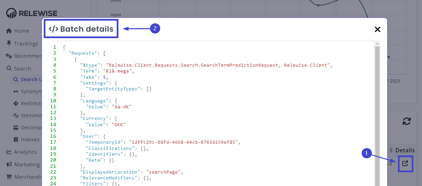Image resolution: width=422 pixels, height=186 pixels.
Task: Click the Merchandising cart icon
Action: pos(9,177)
